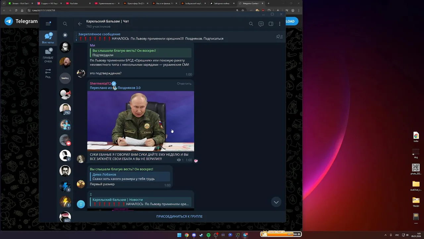Click the Ред. edit folders item
The image size is (424, 239).
(x=48, y=73)
